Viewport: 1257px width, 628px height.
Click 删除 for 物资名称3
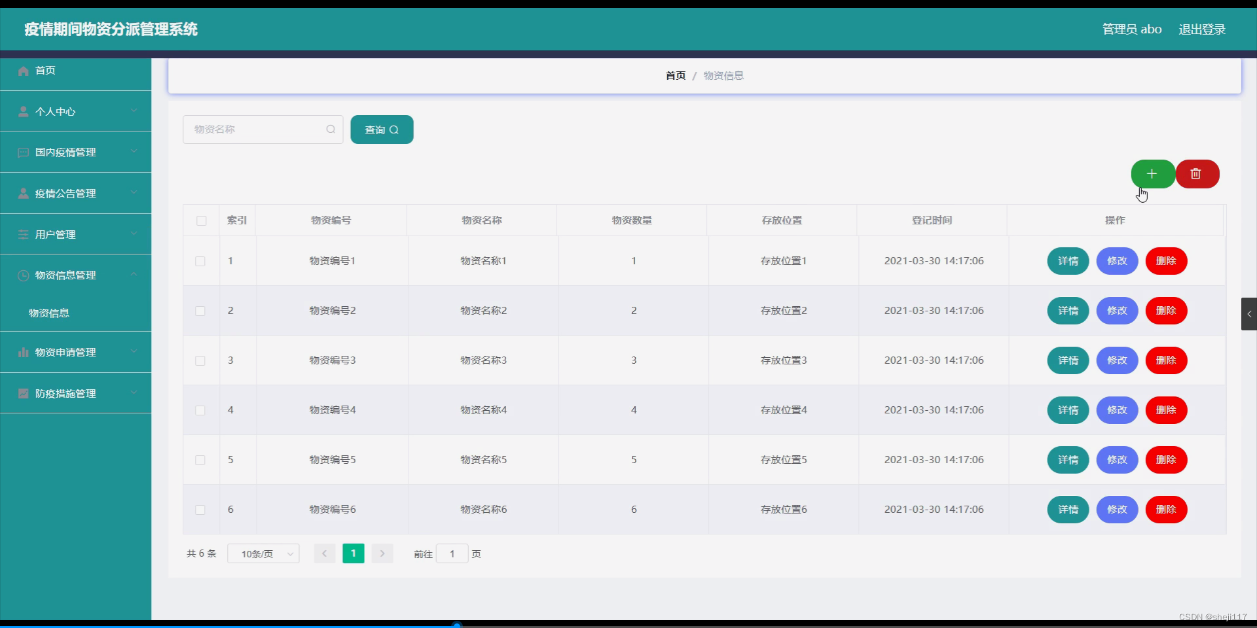[1166, 360]
